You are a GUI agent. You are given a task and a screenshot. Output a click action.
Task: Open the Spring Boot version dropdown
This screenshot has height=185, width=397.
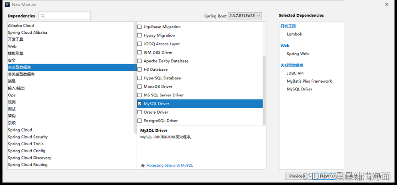(x=245, y=16)
